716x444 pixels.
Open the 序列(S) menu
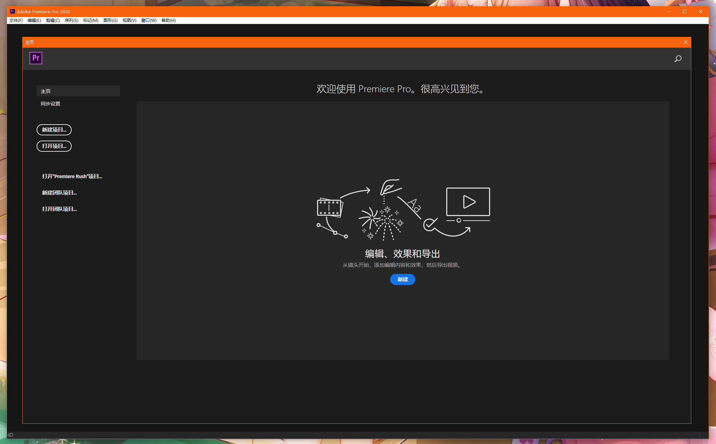pos(71,20)
